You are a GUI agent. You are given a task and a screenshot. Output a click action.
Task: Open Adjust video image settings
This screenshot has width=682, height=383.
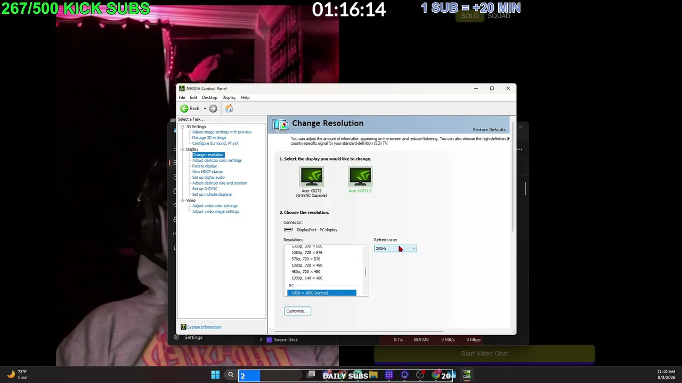point(216,212)
